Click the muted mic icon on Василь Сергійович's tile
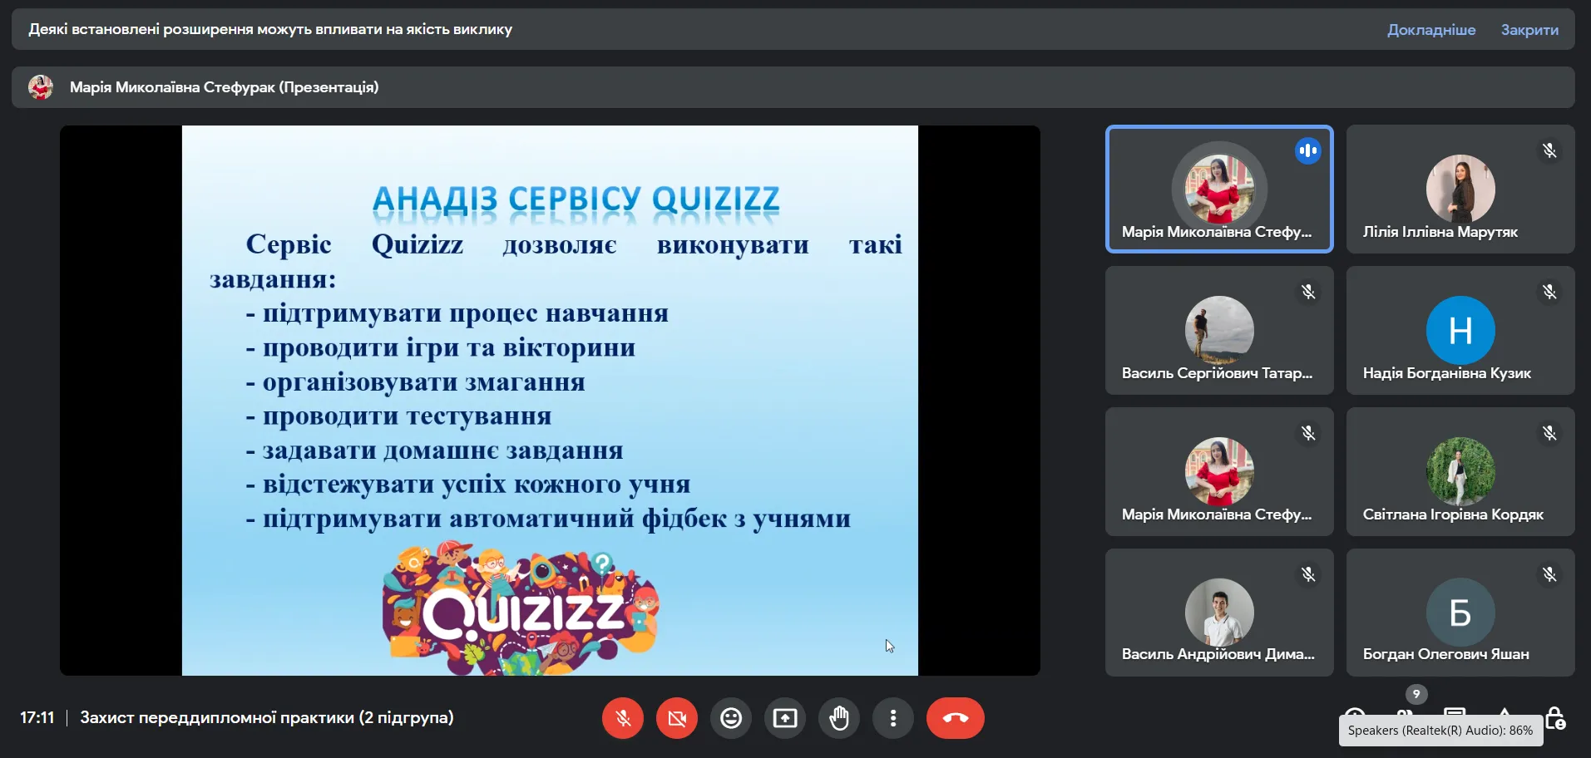The height and width of the screenshot is (758, 1591). click(1307, 292)
